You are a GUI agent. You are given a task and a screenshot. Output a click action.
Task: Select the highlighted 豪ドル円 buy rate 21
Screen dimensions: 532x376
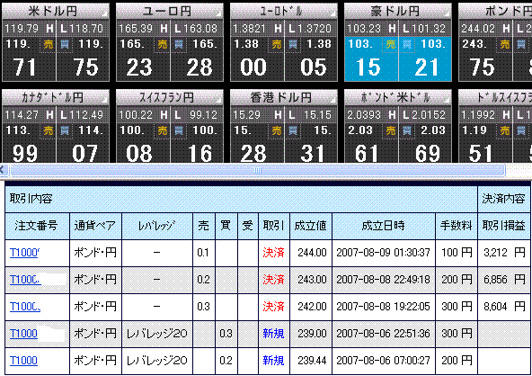click(x=427, y=67)
